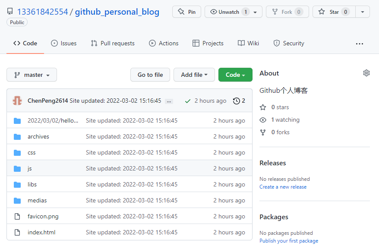Open the css folder
Viewport: 379px width, 246px height.
coord(32,152)
